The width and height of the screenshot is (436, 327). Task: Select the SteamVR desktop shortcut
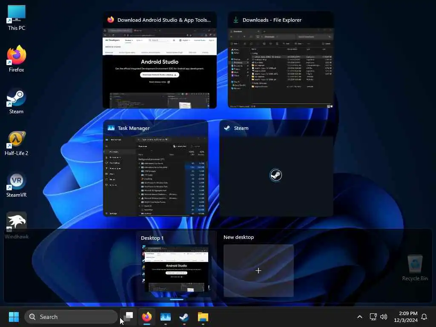(x=17, y=185)
